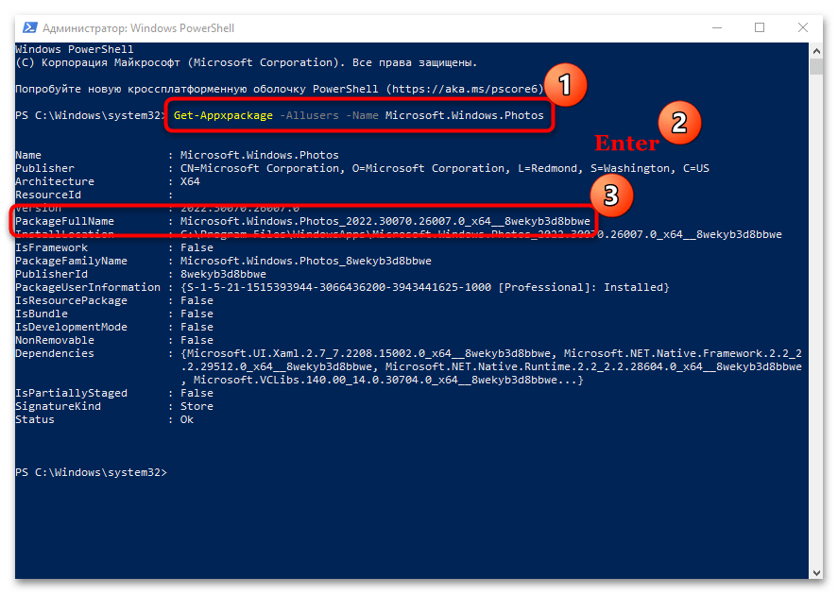Viewport: 838px width, 594px height.
Task: Click the orange step 3 badge
Action: tap(611, 195)
